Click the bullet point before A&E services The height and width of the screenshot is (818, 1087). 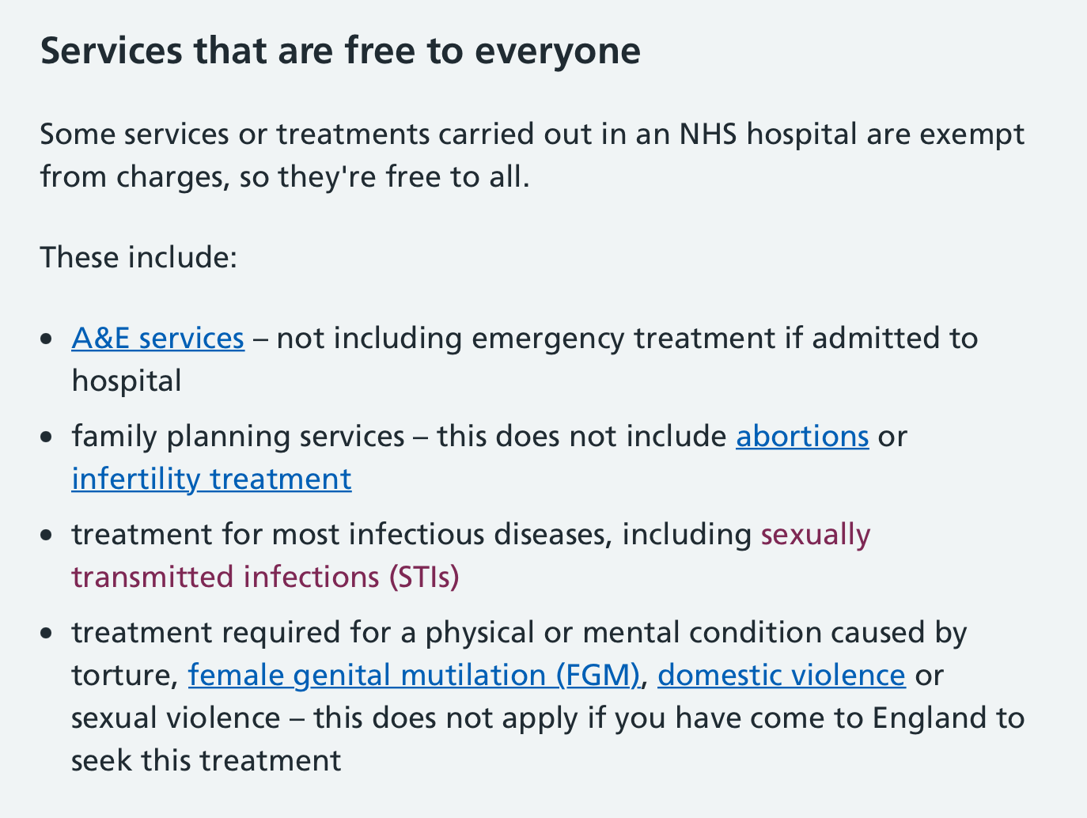coord(49,339)
